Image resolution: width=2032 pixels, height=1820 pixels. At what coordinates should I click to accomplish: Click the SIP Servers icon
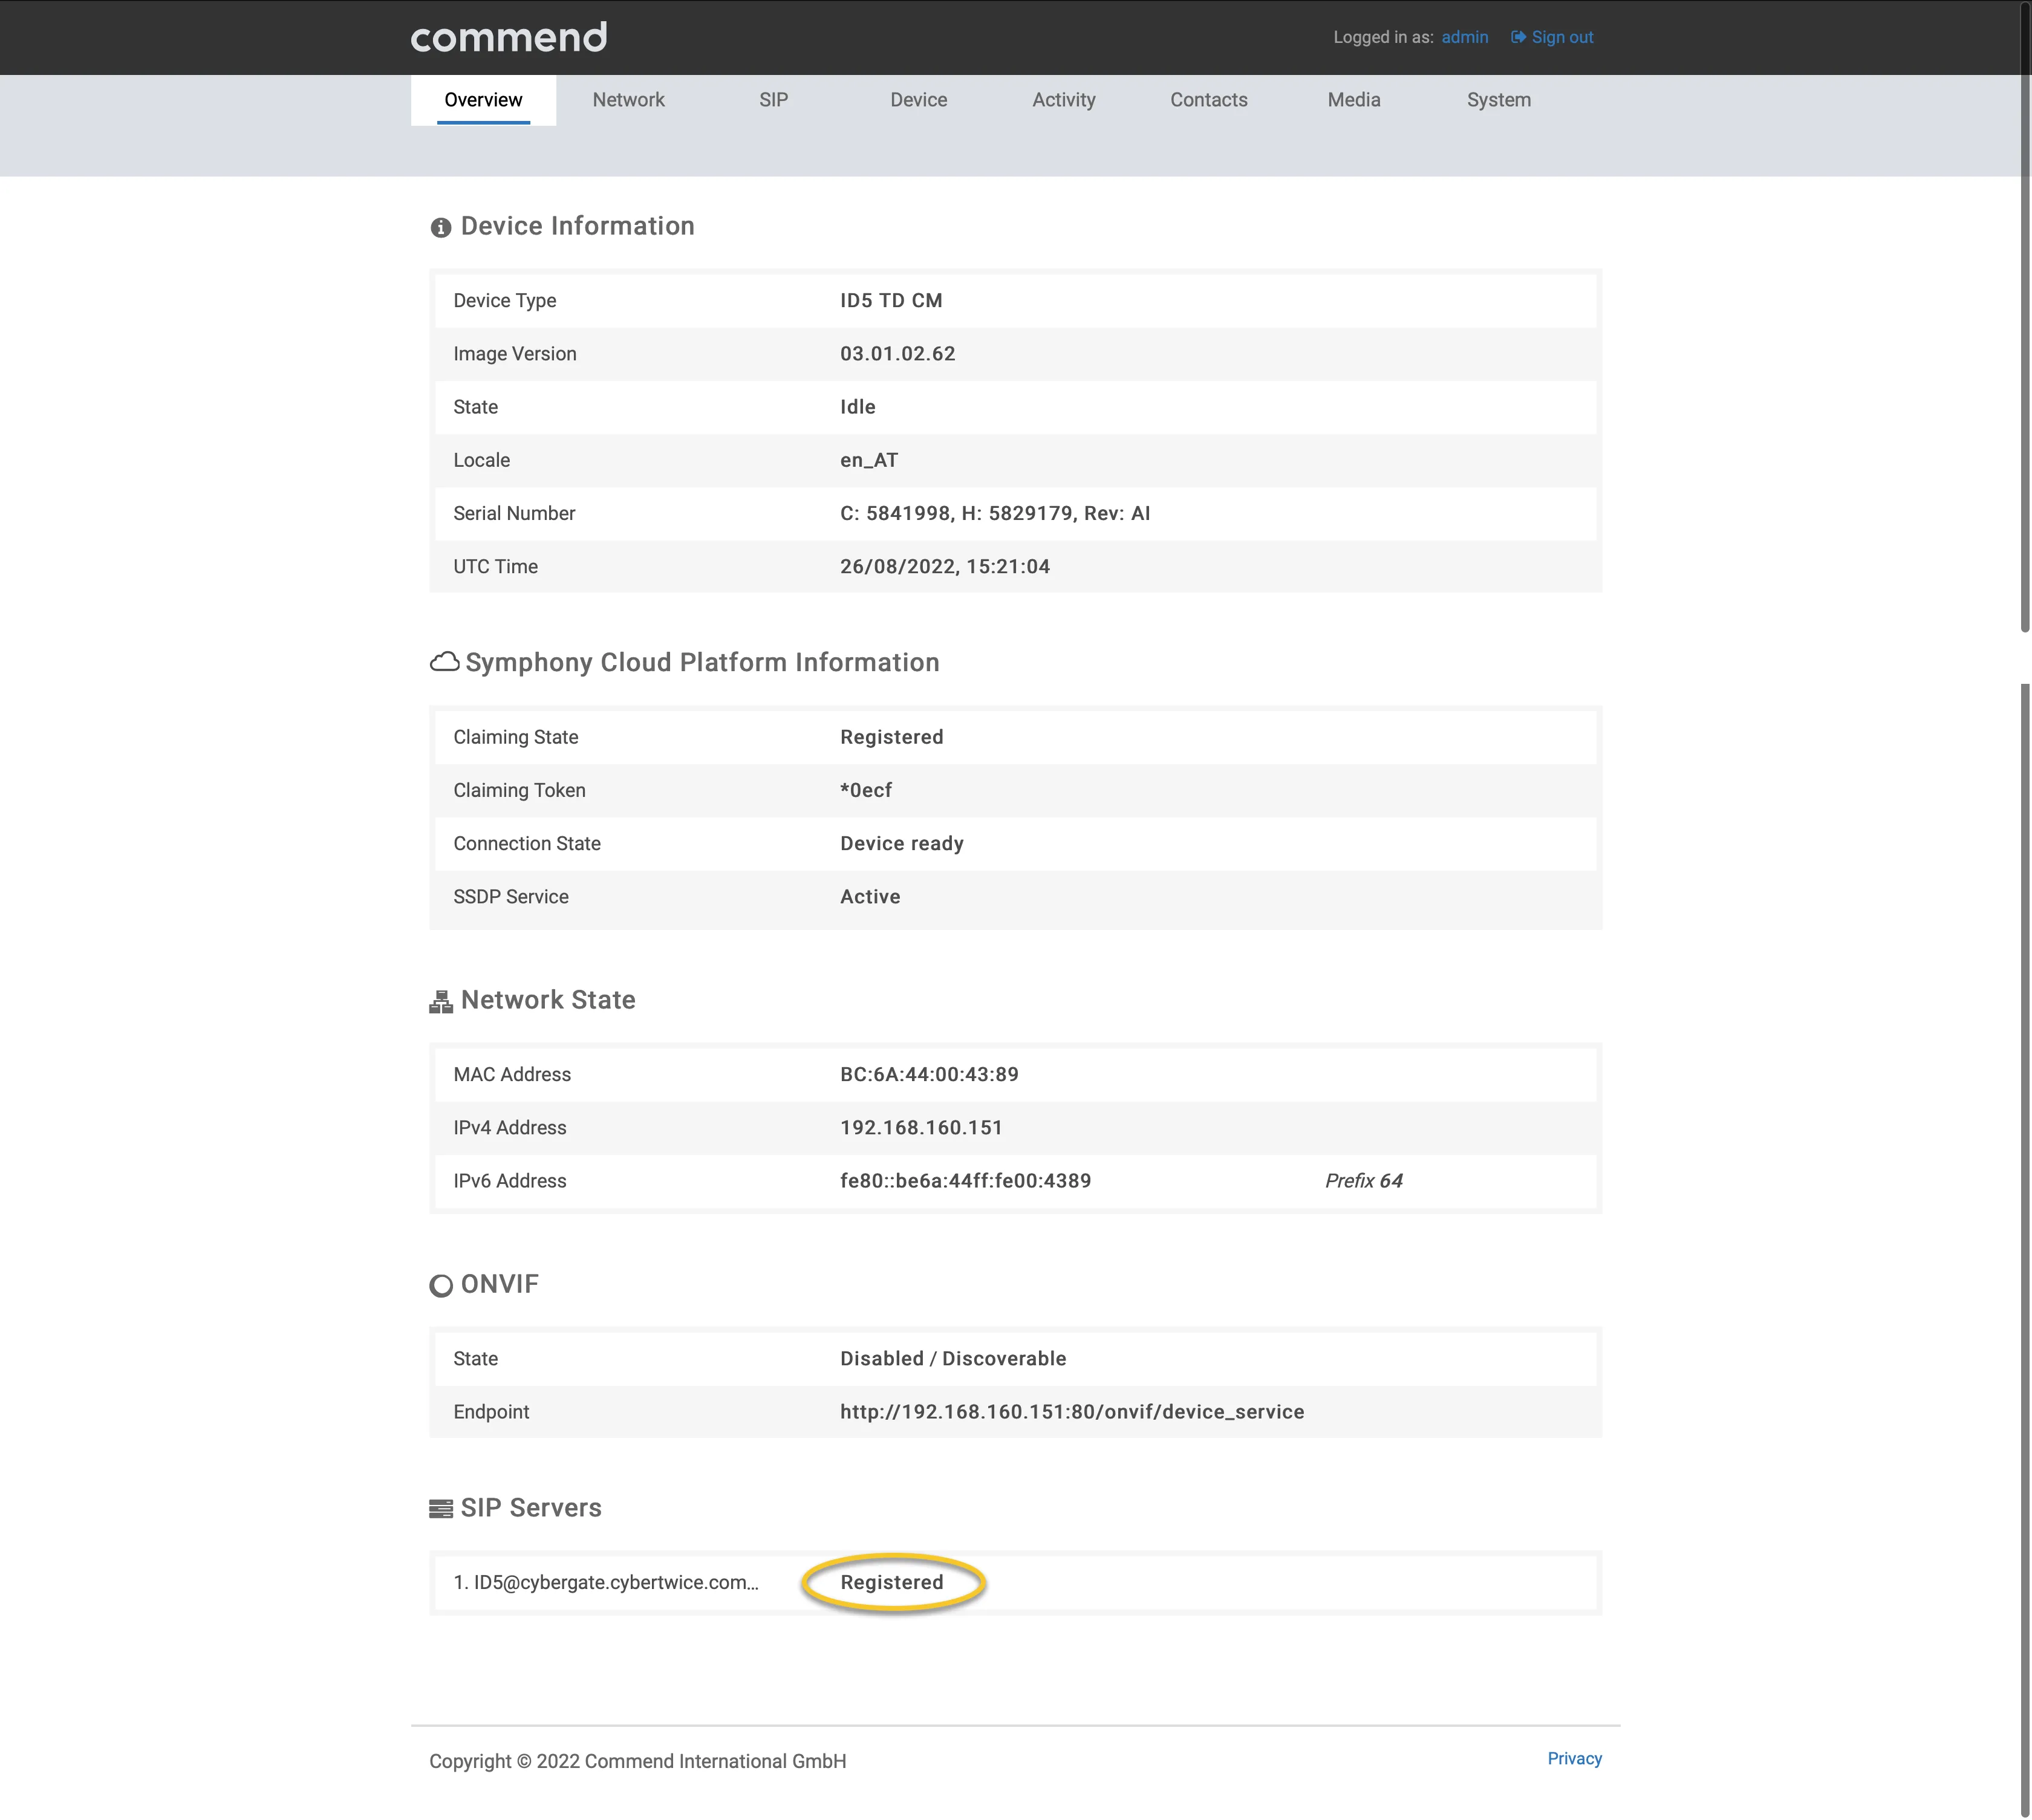point(441,1509)
